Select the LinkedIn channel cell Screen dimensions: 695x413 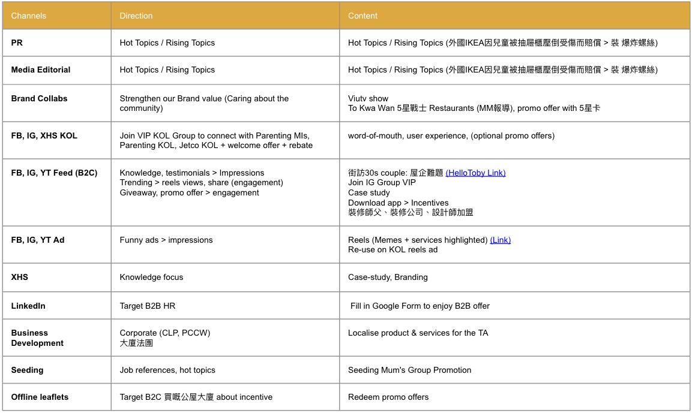tap(28, 306)
